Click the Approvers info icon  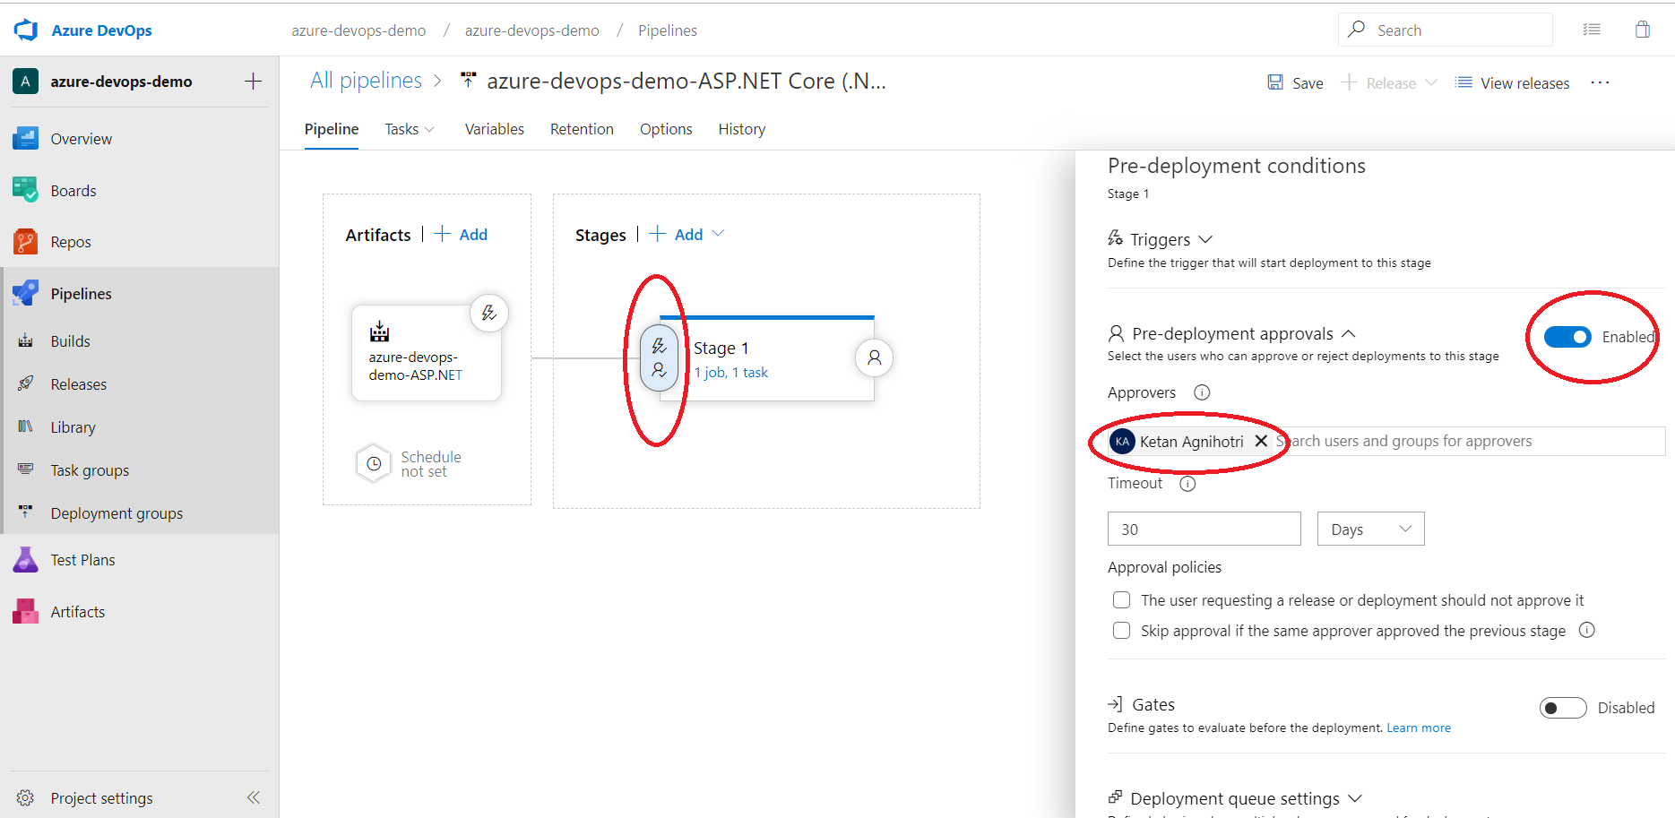(1202, 392)
